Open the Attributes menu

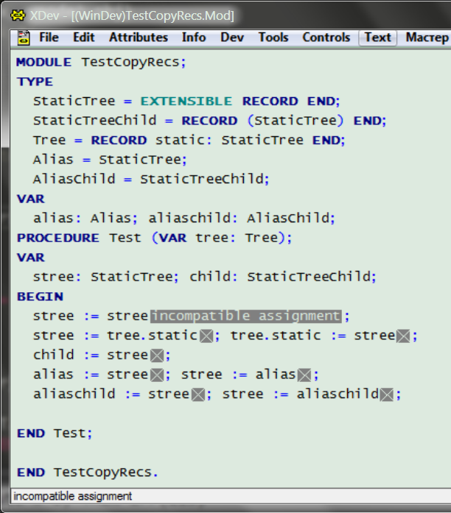139,38
